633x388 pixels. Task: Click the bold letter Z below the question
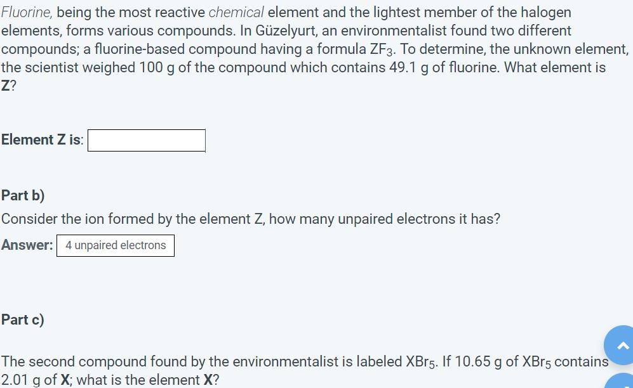click(7, 85)
